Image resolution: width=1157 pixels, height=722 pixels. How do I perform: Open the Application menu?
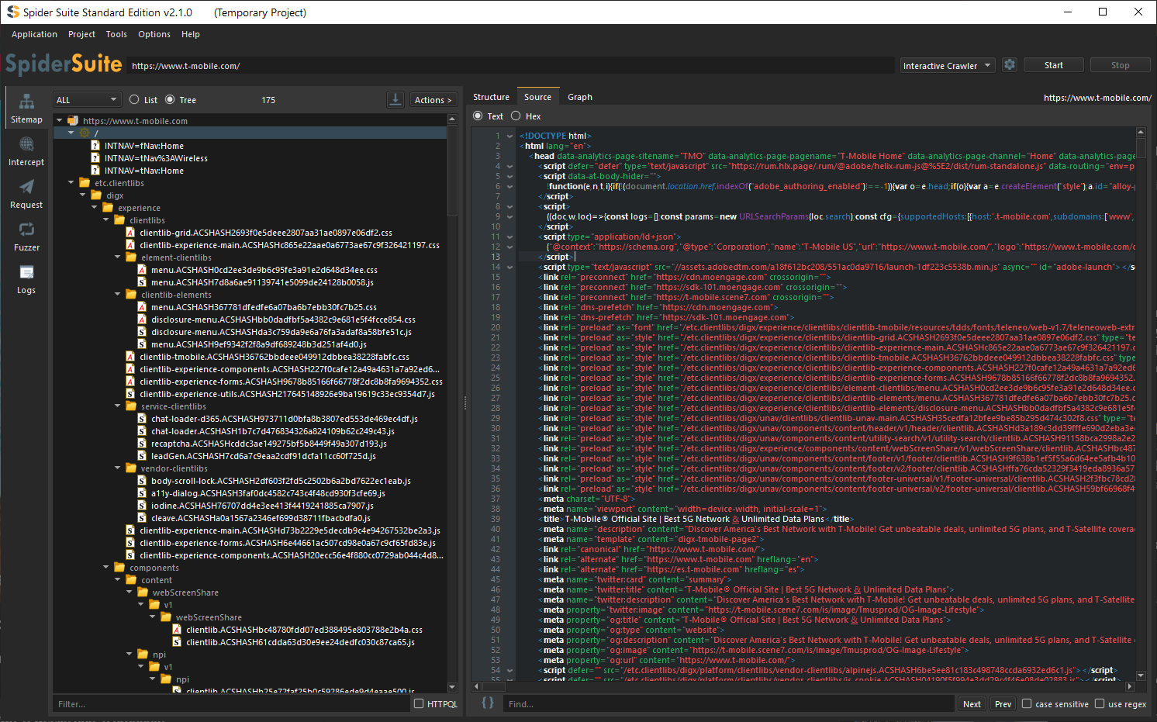tap(34, 34)
